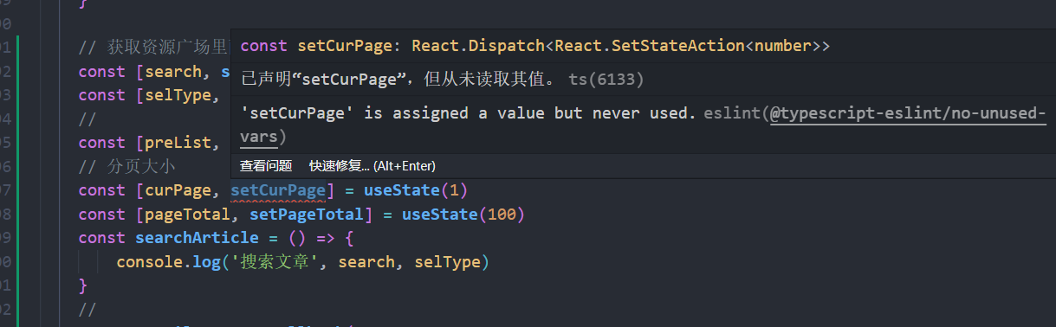Click the 分页大小 comment line

coord(126,166)
